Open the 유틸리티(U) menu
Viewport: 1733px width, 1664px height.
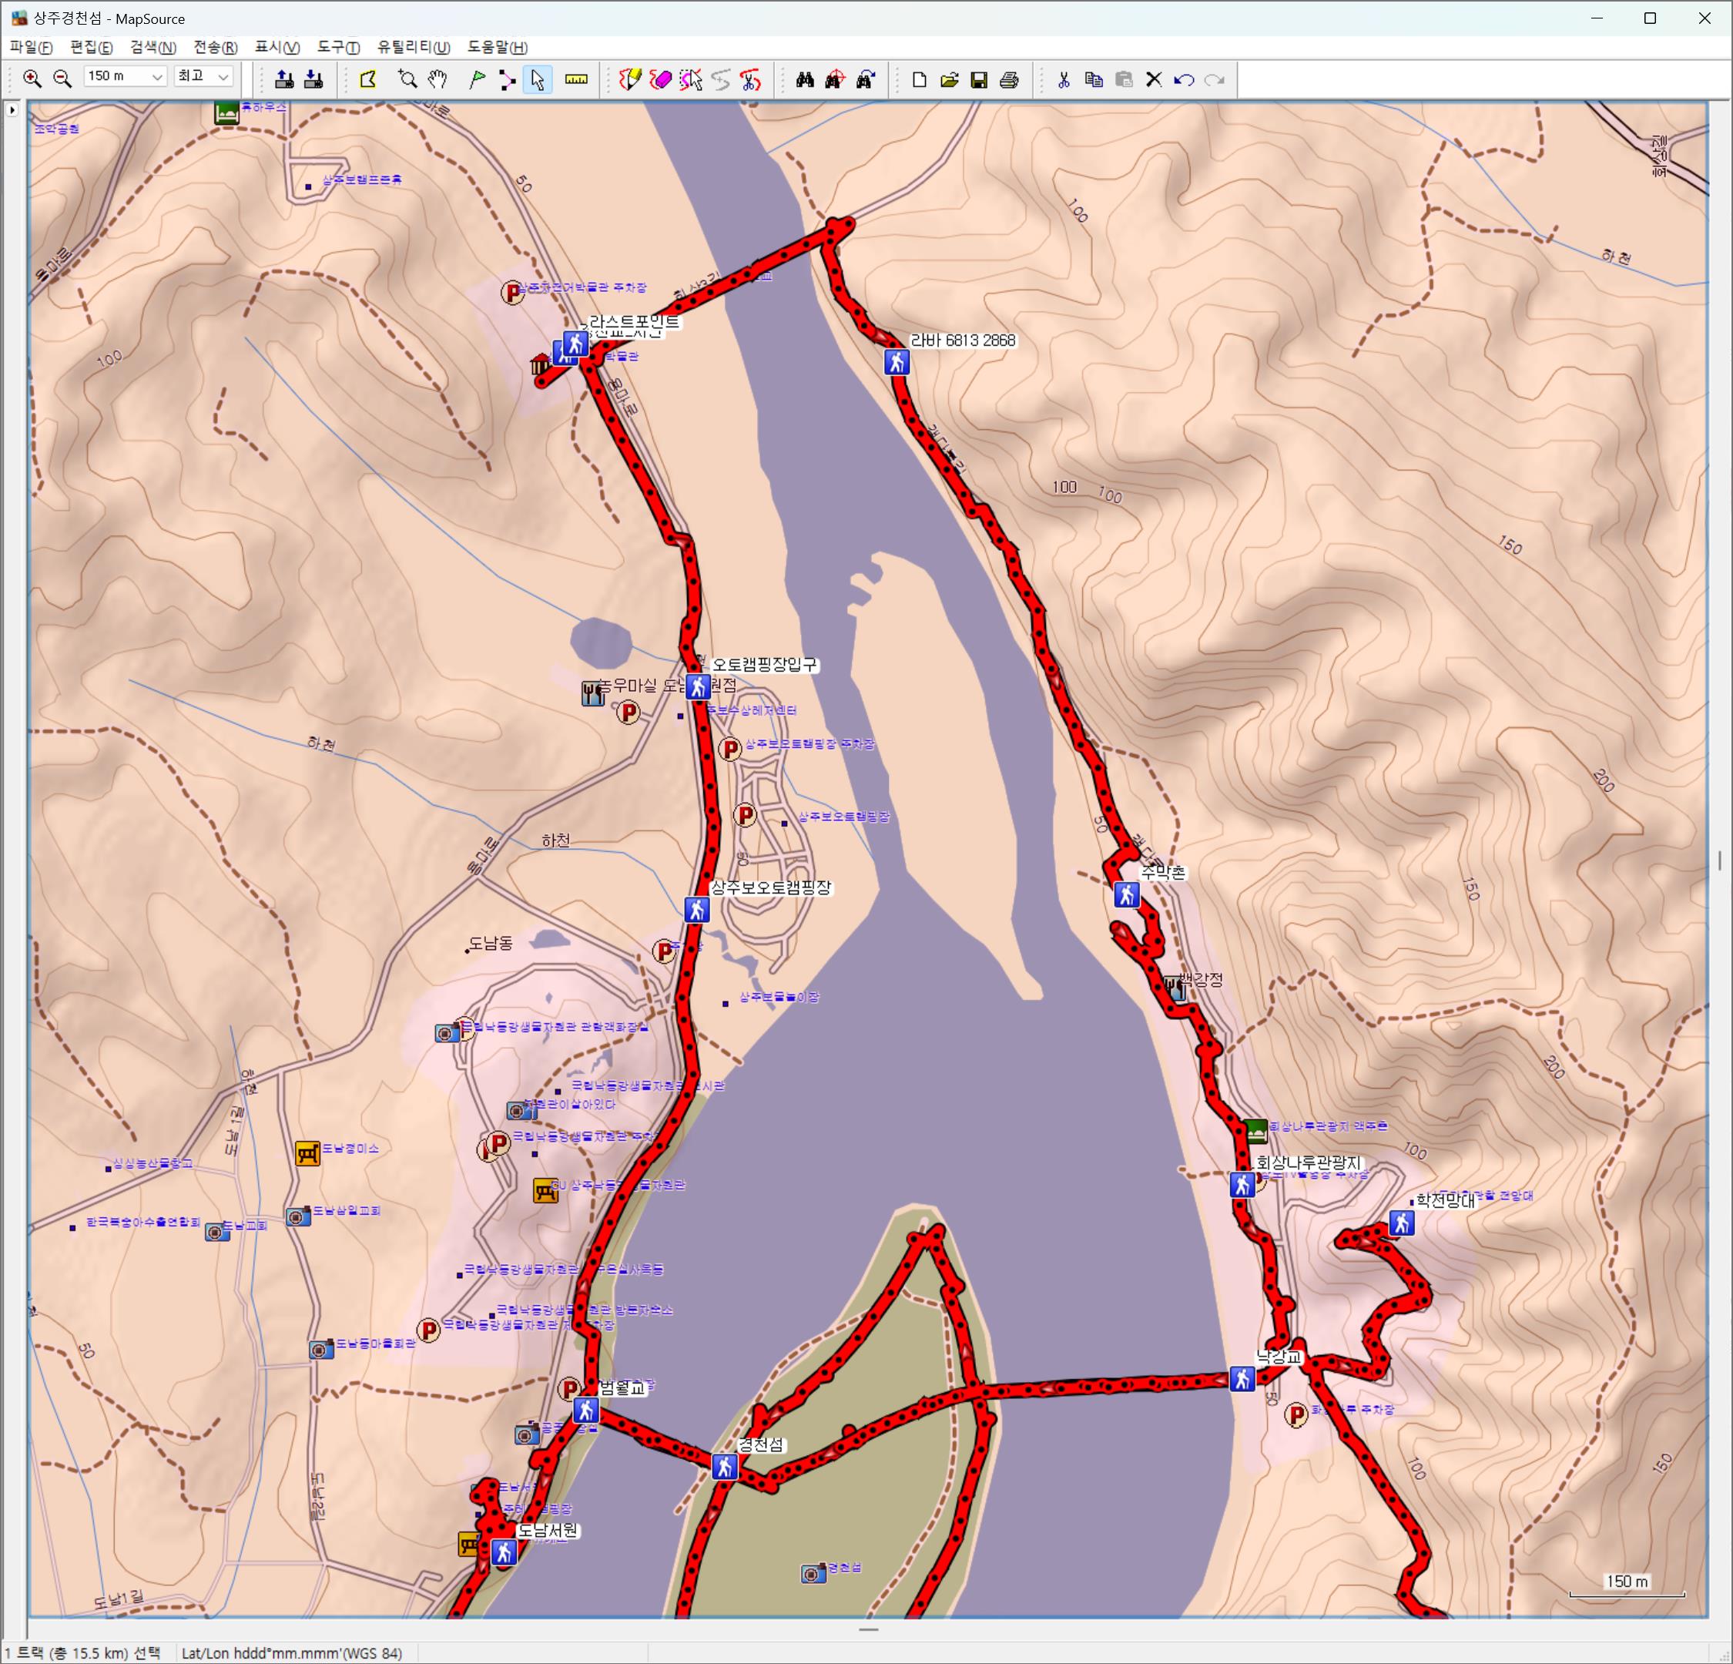coord(413,47)
